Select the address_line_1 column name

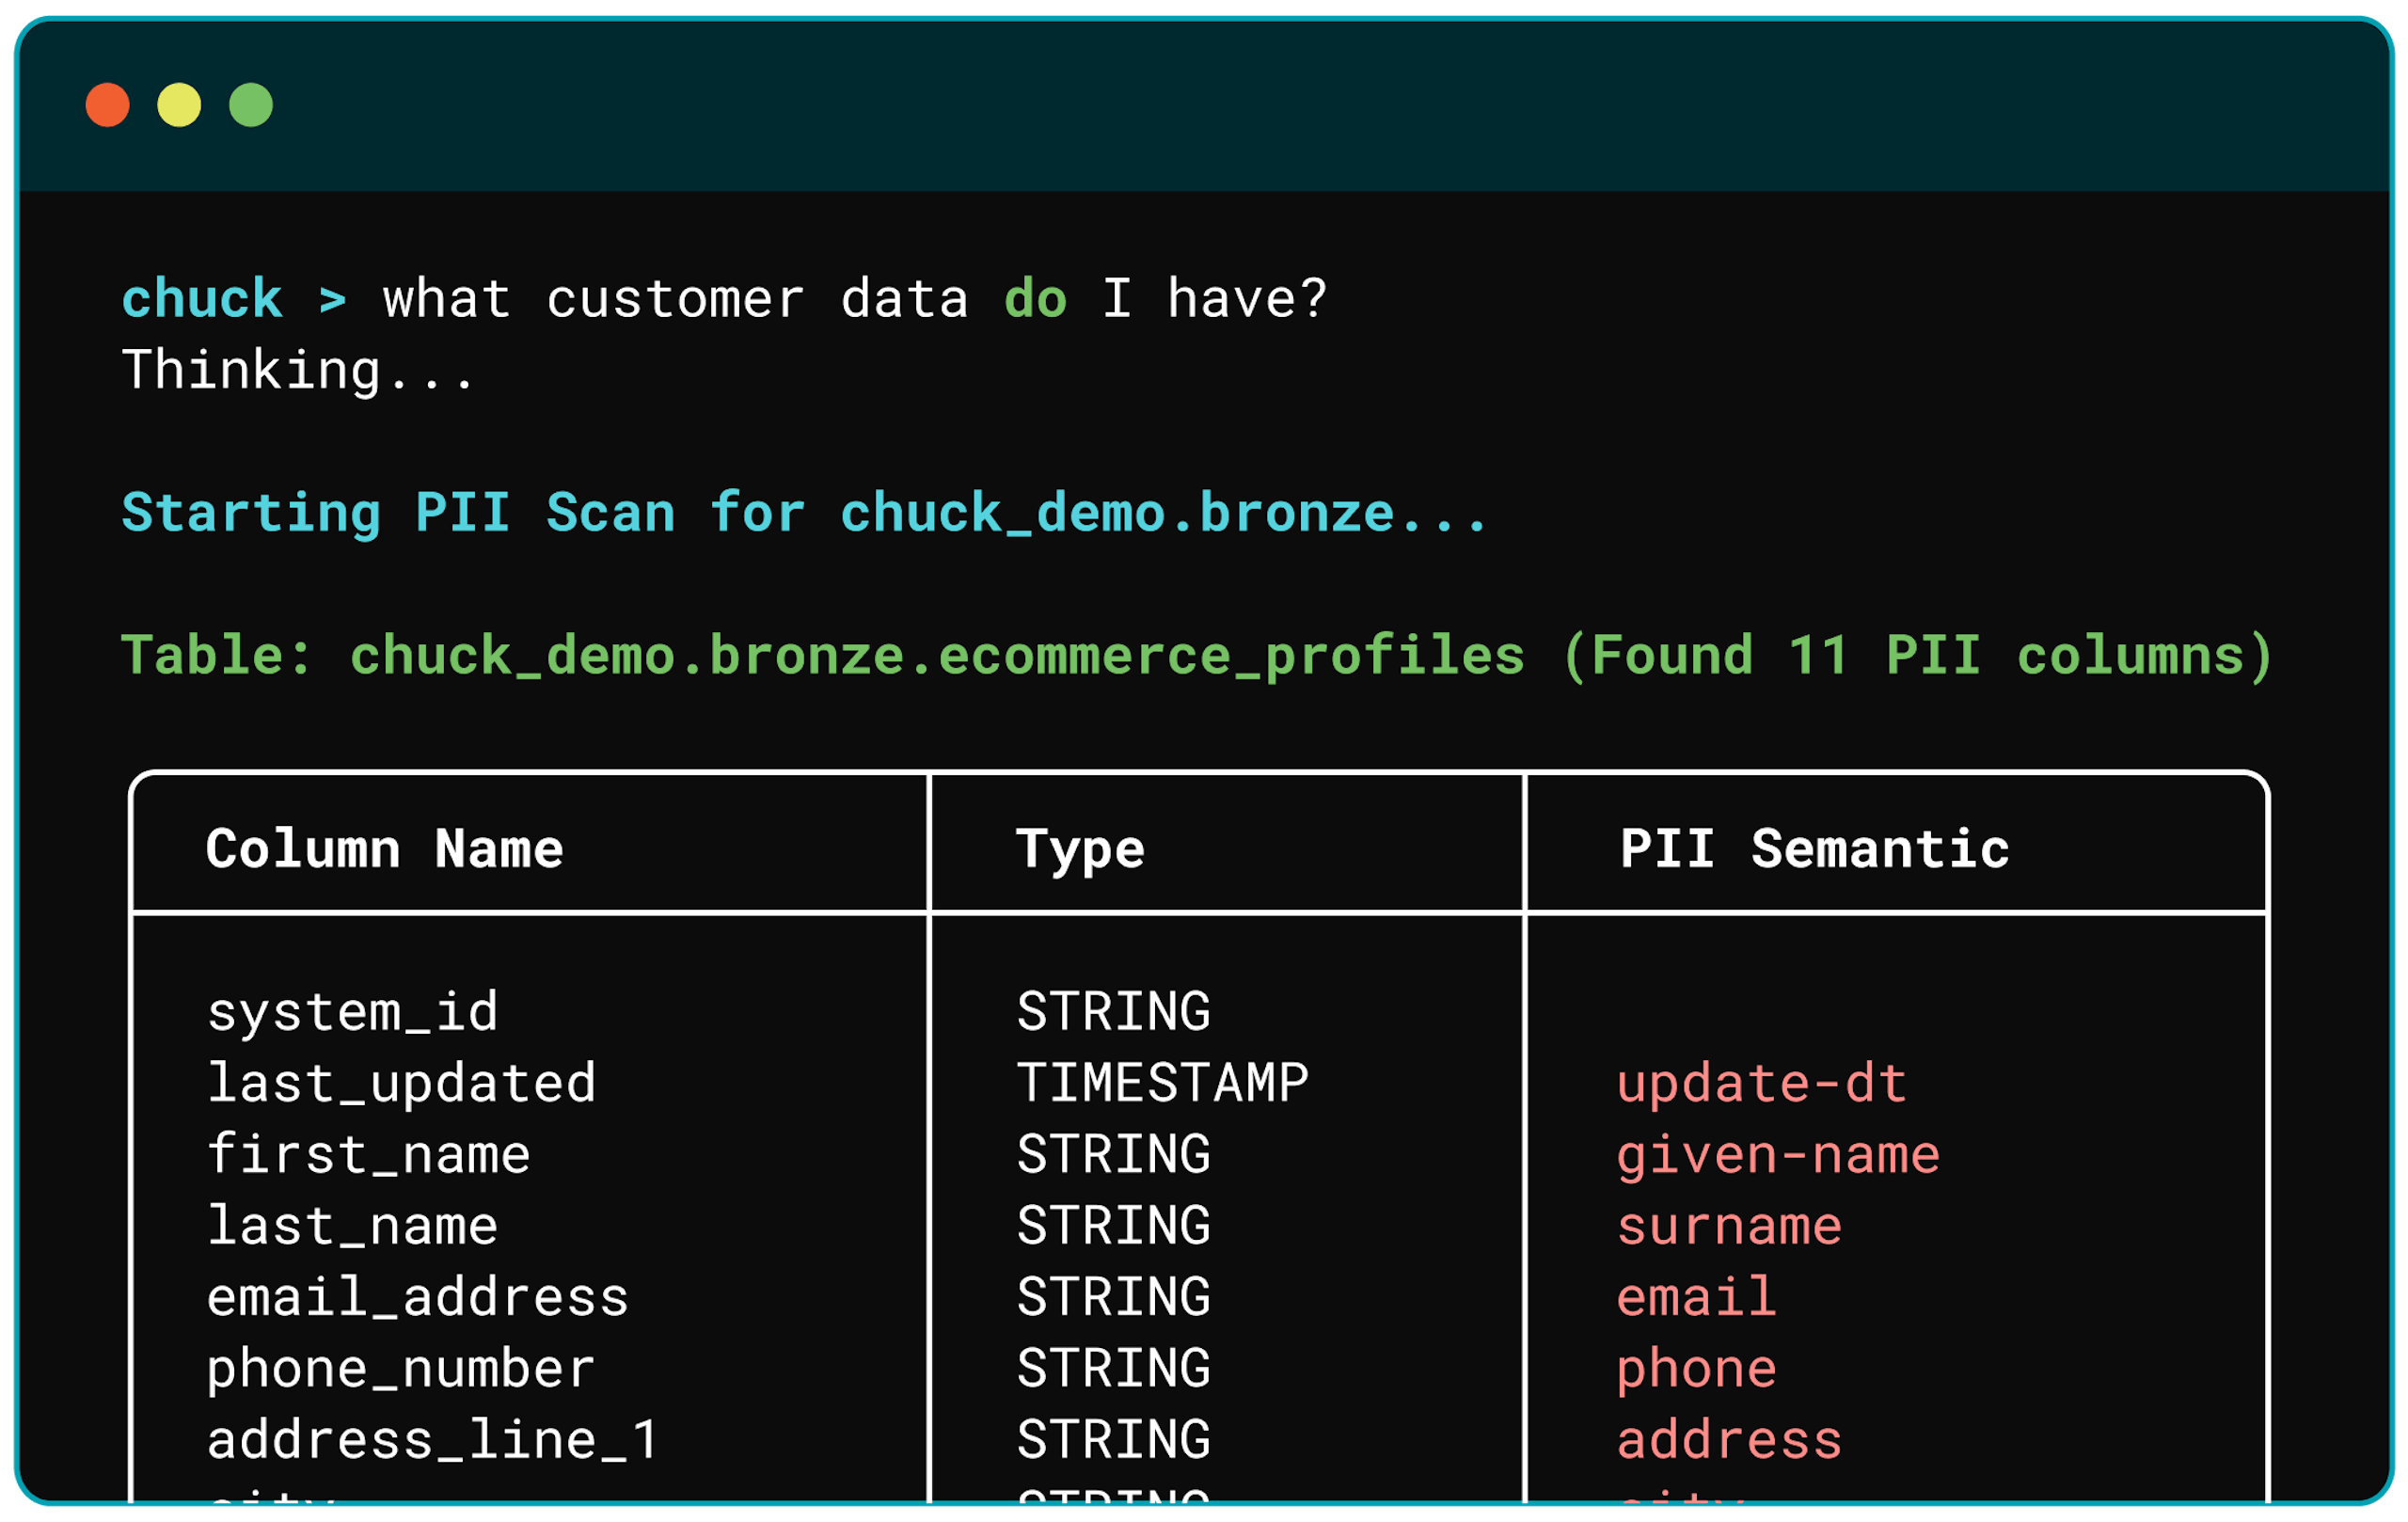433,1440
